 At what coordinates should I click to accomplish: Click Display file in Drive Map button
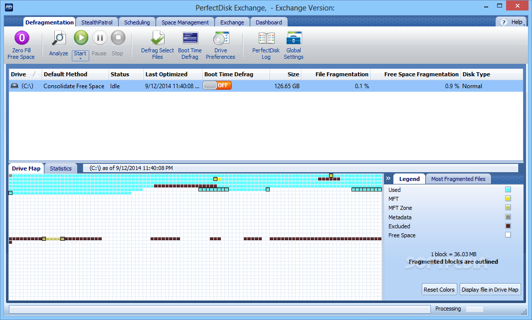(x=490, y=290)
